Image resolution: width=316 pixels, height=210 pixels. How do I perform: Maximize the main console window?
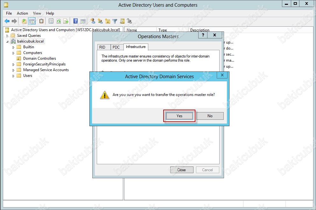(295, 3)
